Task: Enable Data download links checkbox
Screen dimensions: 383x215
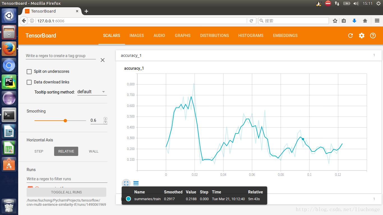Action: coord(29,82)
